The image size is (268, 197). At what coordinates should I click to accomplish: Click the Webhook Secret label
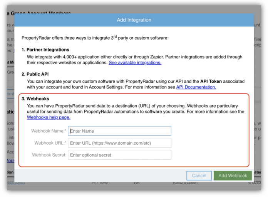click(49, 155)
